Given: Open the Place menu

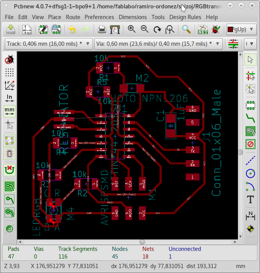Looking at the screenshot, I should point(54,17).
